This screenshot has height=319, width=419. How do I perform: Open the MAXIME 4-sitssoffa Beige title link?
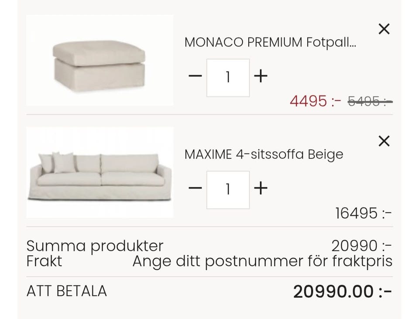(264, 154)
